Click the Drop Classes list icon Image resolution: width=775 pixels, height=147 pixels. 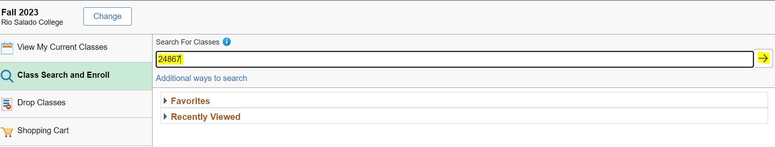[7, 104]
